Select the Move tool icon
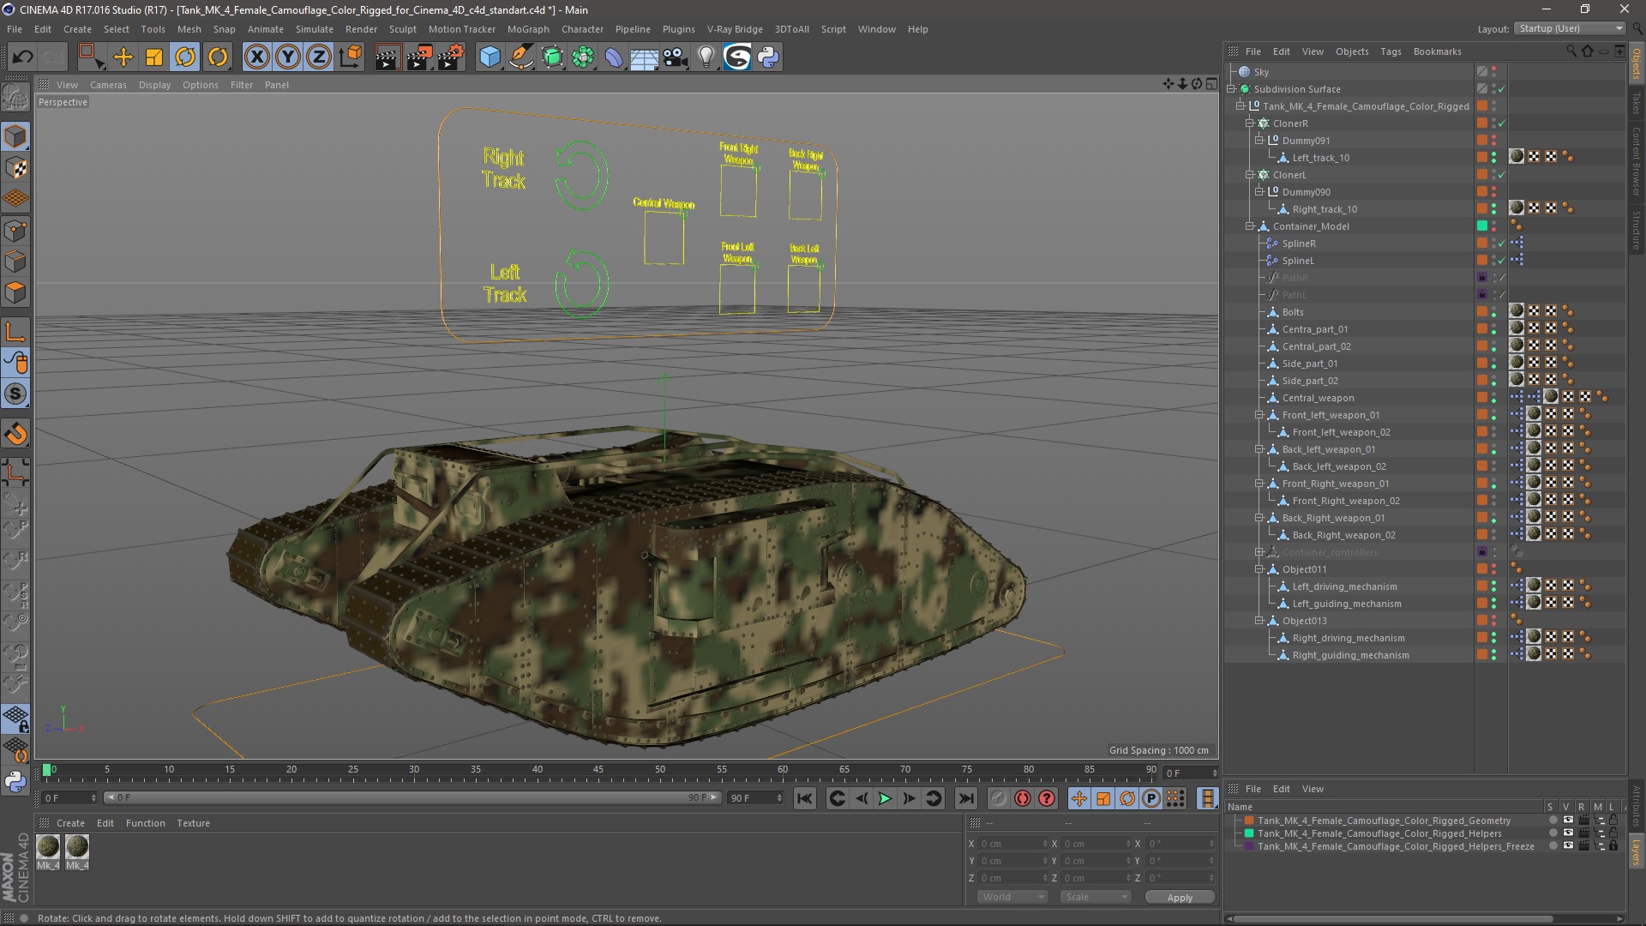The width and height of the screenshot is (1646, 926). tap(123, 57)
